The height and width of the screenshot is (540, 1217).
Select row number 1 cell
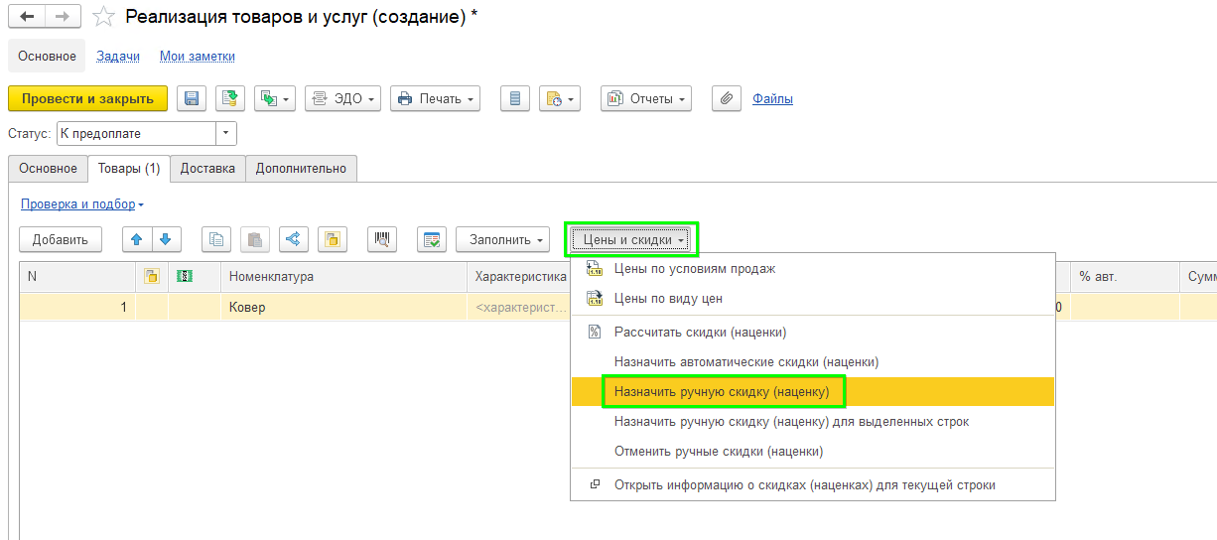[77, 308]
